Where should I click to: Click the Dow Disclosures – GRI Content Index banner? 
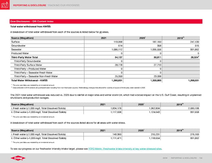pos(106,21)
